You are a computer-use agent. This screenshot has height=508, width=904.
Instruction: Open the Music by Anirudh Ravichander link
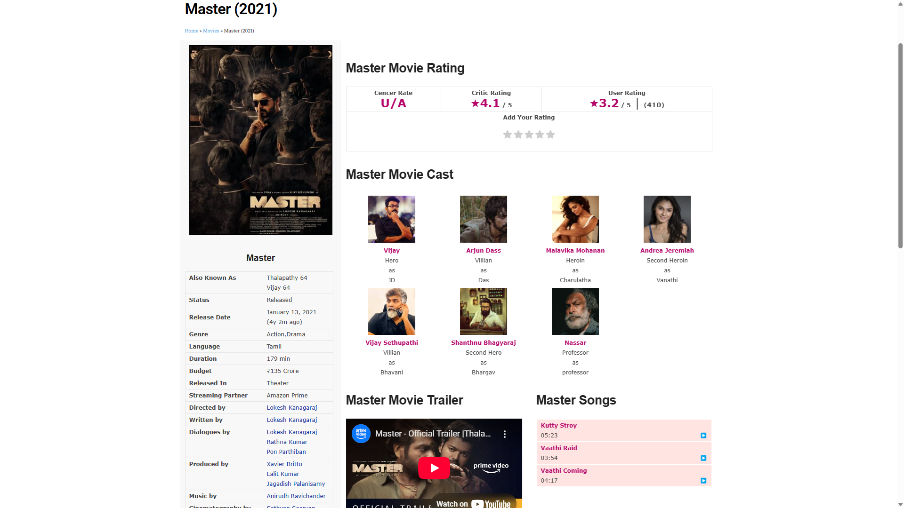point(296,496)
